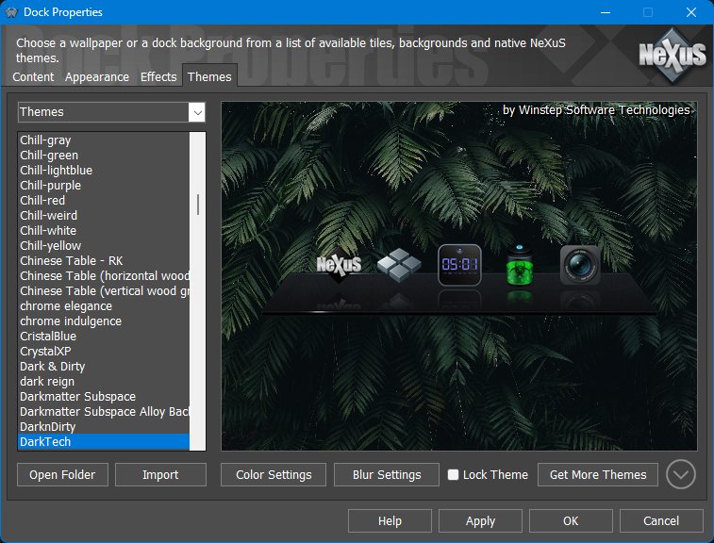Select the CristalBlue theme

tap(104, 336)
